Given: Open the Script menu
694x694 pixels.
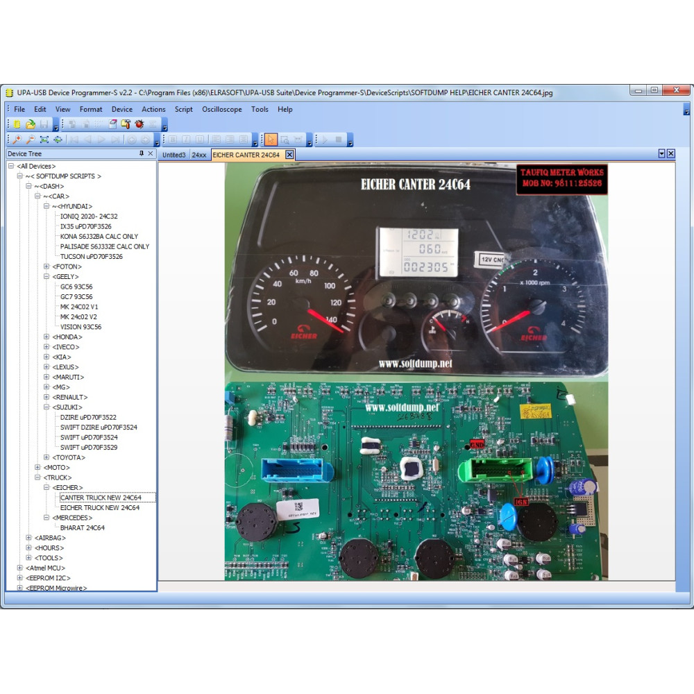Looking at the screenshot, I should tap(183, 110).
